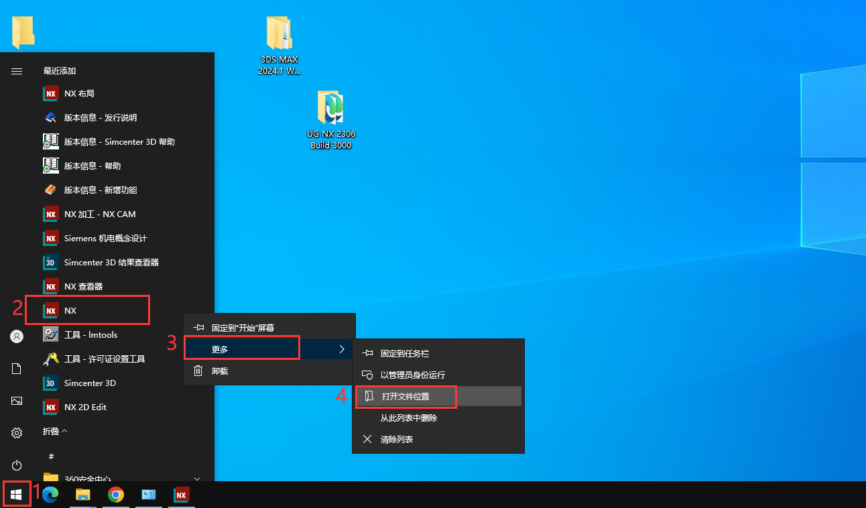Screen dimensions: 866x508
Task: Open Settings from the Start menu sidebar
Action: tap(16, 433)
